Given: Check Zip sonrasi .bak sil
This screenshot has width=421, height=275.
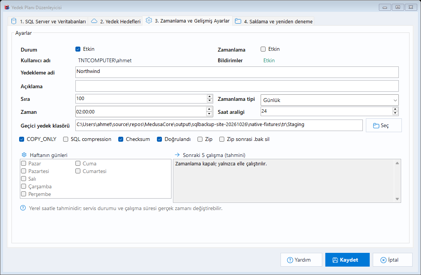Looking at the screenshot, I should point(222,139).
